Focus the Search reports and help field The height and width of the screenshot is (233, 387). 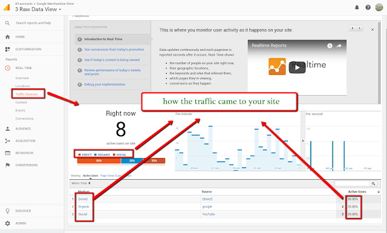[x=34, y=23]
